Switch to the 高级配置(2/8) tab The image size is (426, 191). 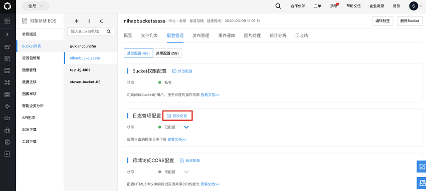[x=167, y=53]
